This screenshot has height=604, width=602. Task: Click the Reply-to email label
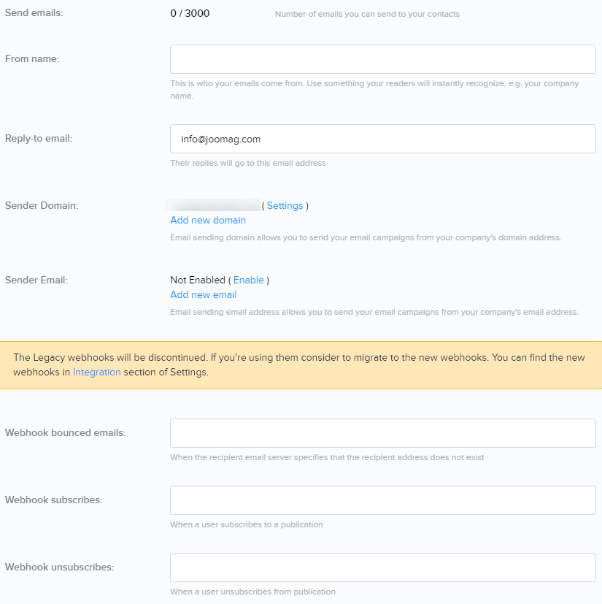[39, 139]
